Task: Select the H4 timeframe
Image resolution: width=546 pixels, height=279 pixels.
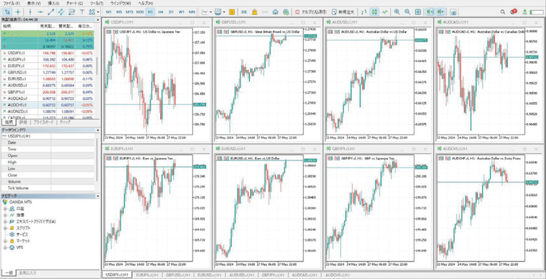Action: [x=160, y=12]
